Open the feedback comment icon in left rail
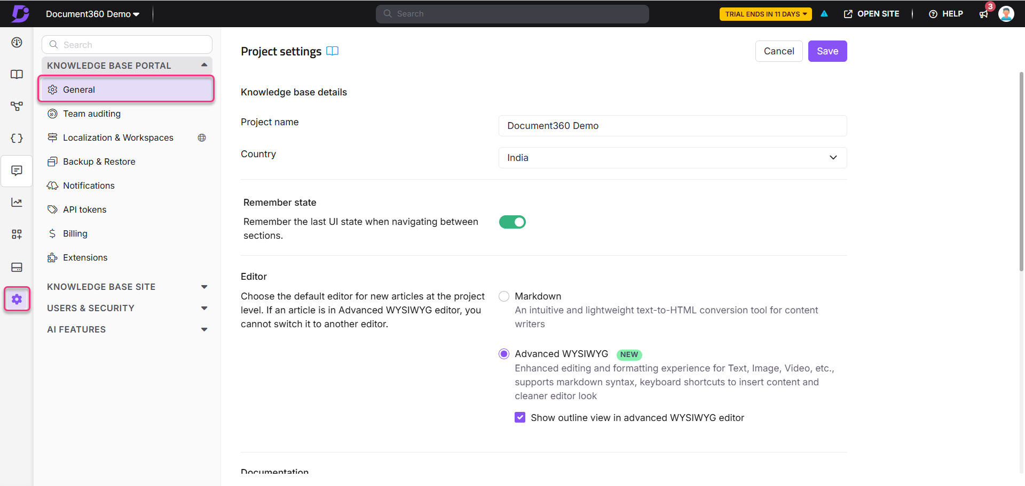Viewport: 1025px width, 486px height. tap(17, 171)
